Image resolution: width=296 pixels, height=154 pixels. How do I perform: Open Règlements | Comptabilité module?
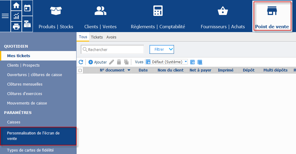(158, 18)
